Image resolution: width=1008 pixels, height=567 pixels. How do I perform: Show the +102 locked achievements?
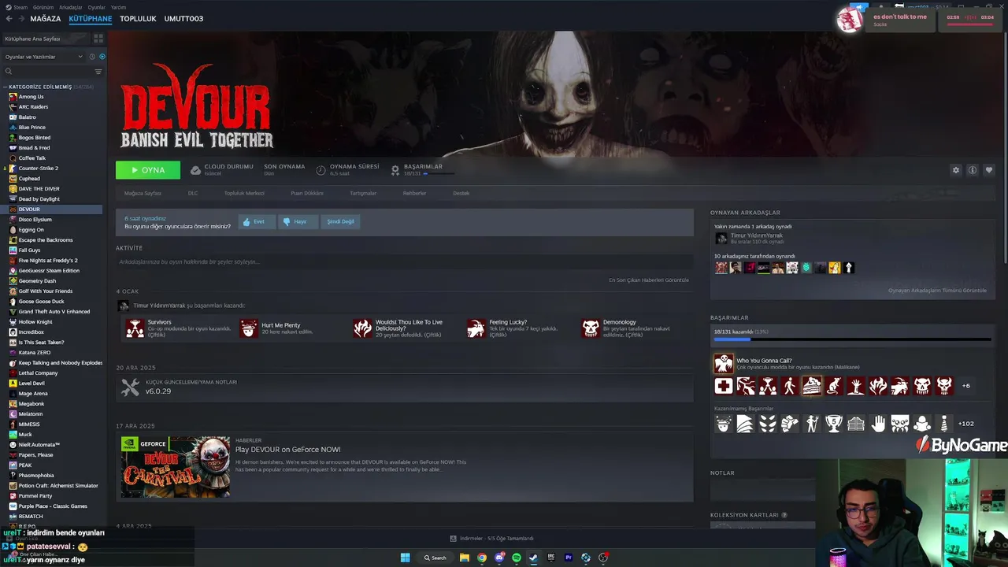pyautogui.click(x=966, y=424)
